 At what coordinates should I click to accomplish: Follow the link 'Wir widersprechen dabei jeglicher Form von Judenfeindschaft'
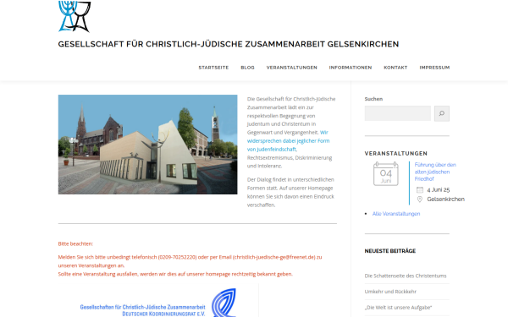pos(288,140)
